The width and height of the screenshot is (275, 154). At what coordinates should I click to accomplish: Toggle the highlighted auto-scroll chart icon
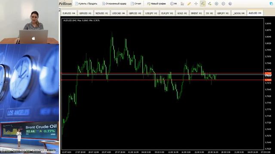pyautogui.click(x=203, y=3)
